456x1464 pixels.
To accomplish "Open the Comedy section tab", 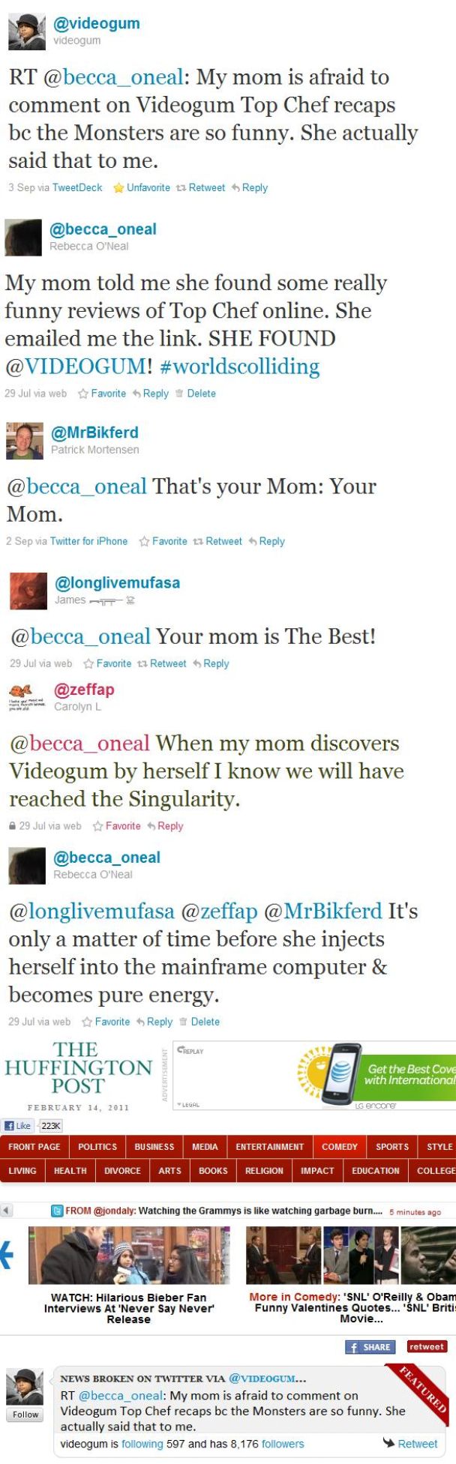I will click(x=339, y=1147).
